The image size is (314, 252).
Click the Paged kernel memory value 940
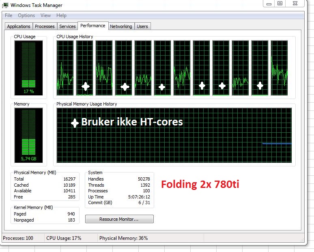[x=71, y=214]
